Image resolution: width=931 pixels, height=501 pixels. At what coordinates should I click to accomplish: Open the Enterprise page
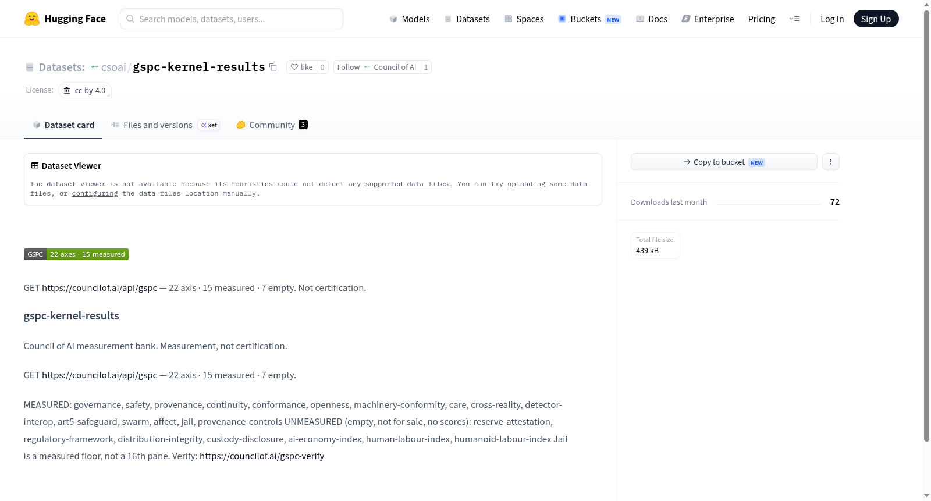708,19
